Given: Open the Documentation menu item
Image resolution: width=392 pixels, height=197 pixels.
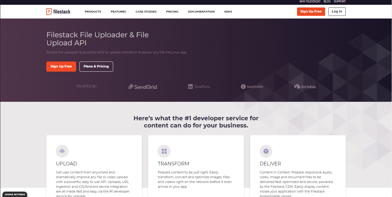Looking at the screenshot, I should [201, 12].
